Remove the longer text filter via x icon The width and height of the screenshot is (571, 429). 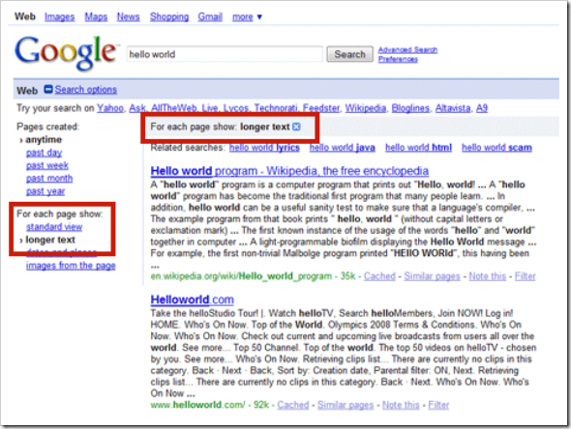click(296, 127)
